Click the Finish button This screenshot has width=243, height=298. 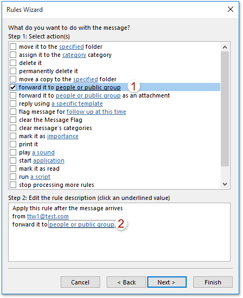(x=213, y=282)
